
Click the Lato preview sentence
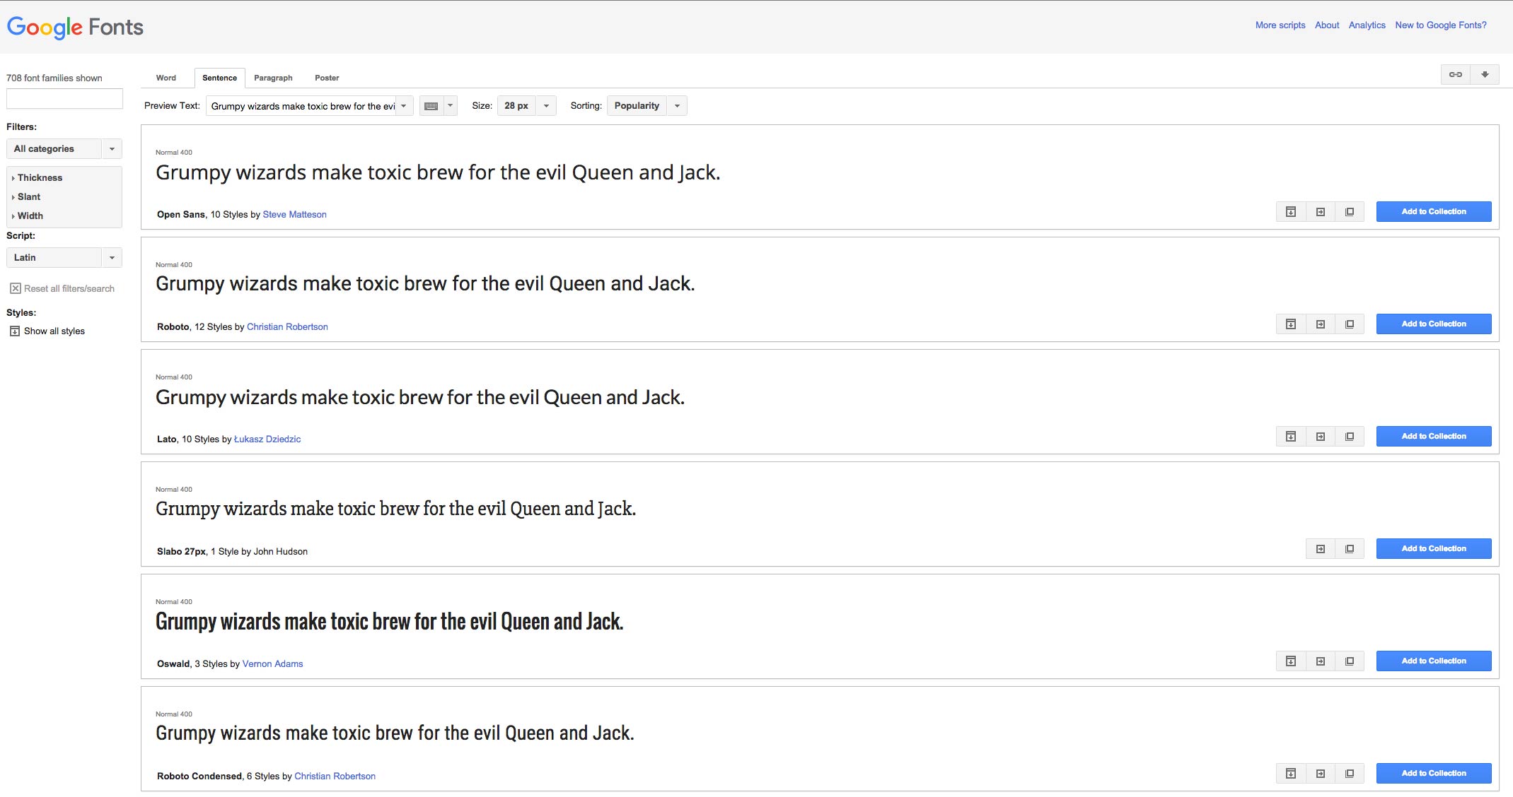point(420,397)
